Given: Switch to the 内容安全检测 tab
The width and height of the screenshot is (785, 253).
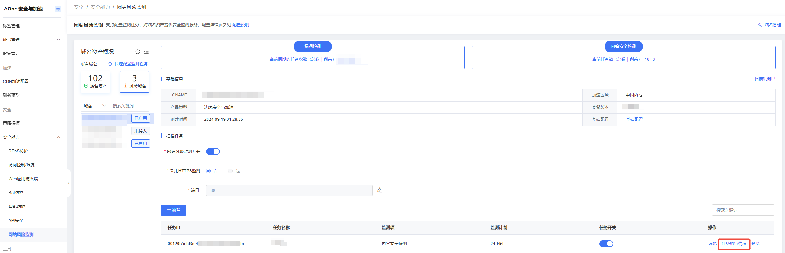Looking at the screenshot, I should click(x=624, y=46).
